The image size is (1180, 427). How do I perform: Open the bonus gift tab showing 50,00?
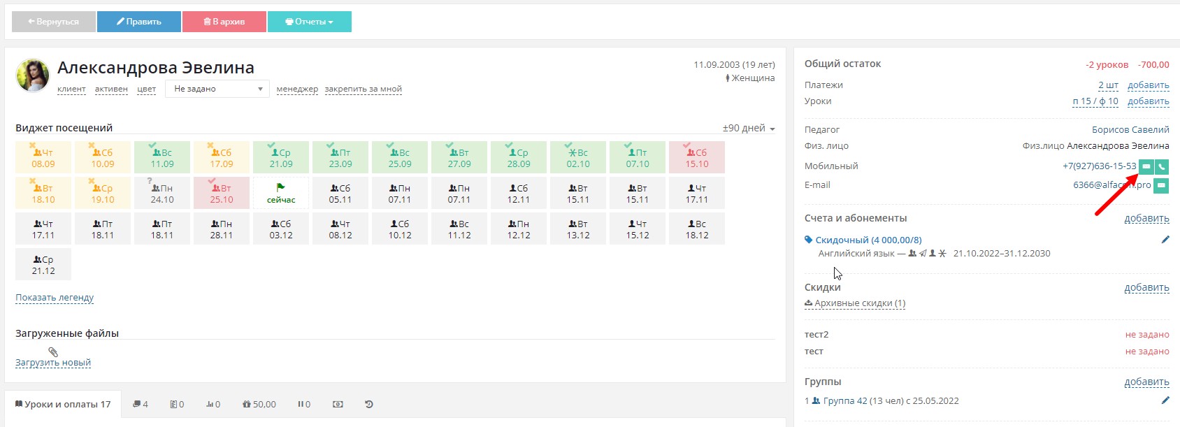point(259,404)
